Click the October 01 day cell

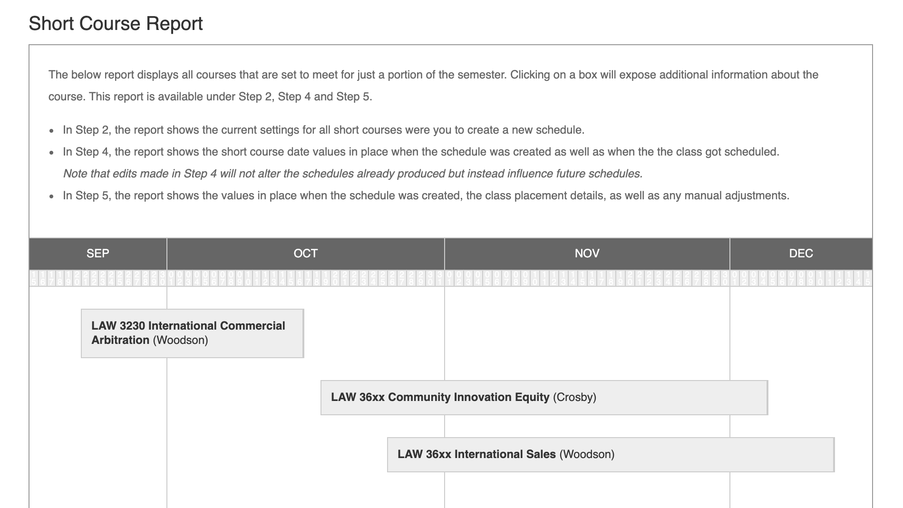[x=172, y=278]
